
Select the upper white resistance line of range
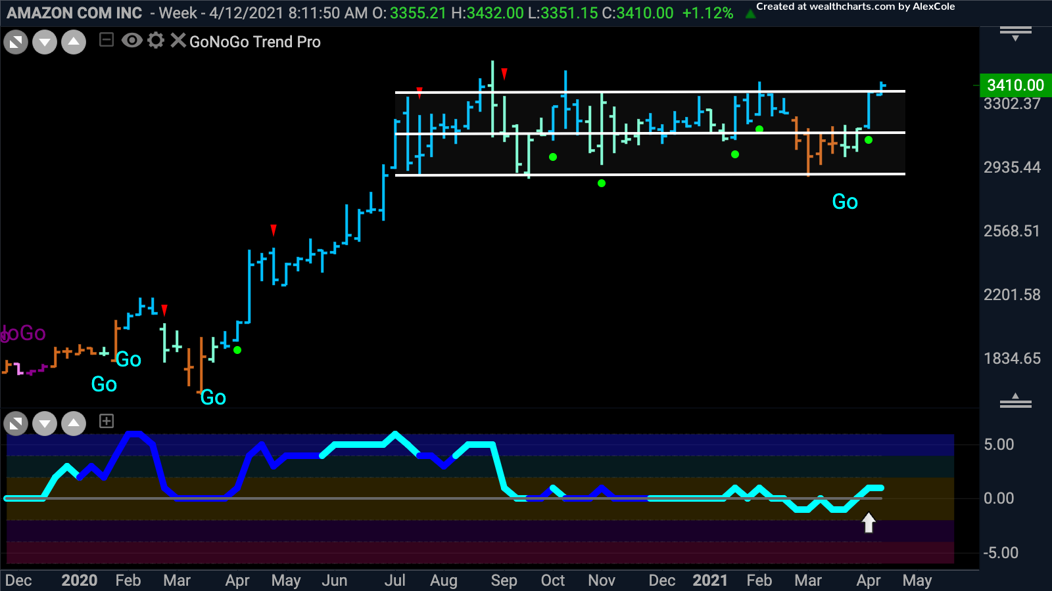pos(650,91)
